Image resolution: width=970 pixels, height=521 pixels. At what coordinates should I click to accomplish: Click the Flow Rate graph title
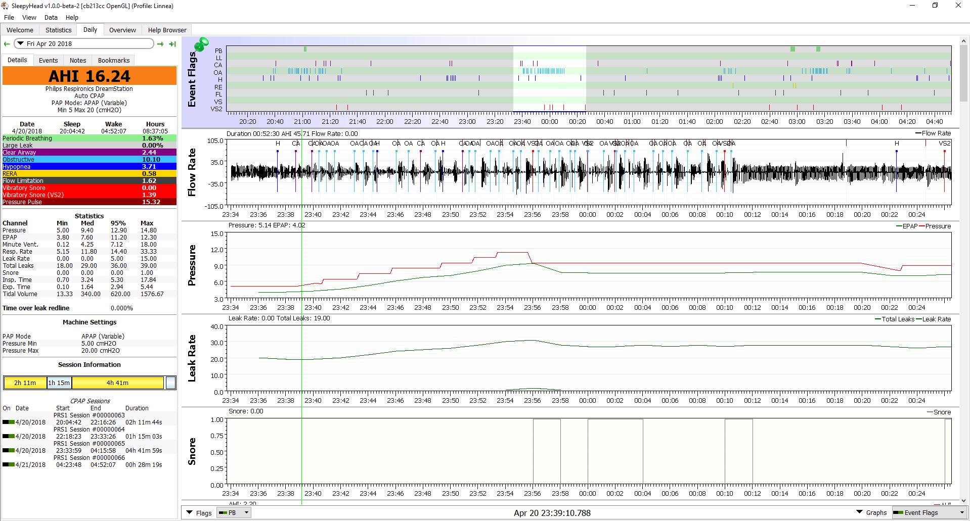[192, 172]
